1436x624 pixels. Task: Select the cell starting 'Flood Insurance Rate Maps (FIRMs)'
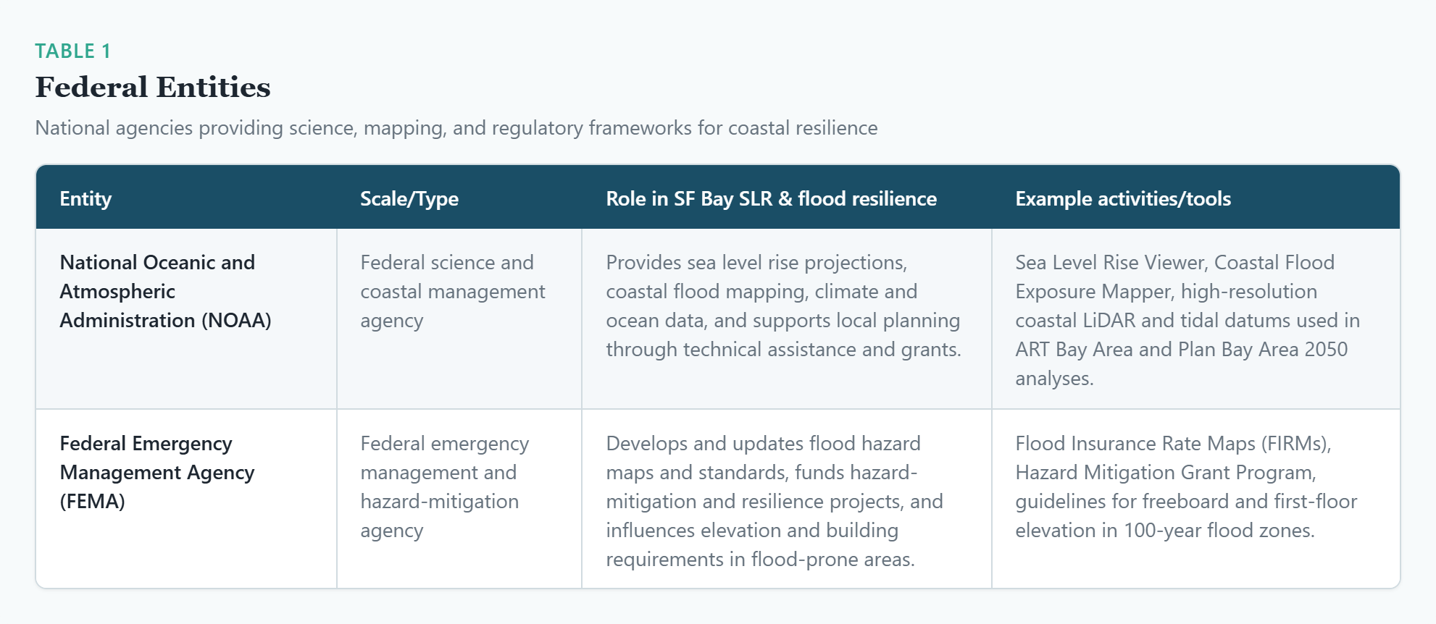click(x=1195, y=499)
